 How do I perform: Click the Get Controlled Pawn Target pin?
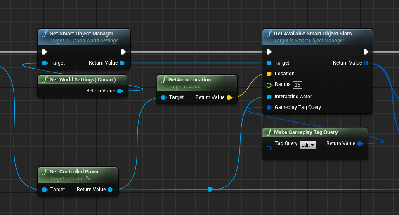[45, 190]
